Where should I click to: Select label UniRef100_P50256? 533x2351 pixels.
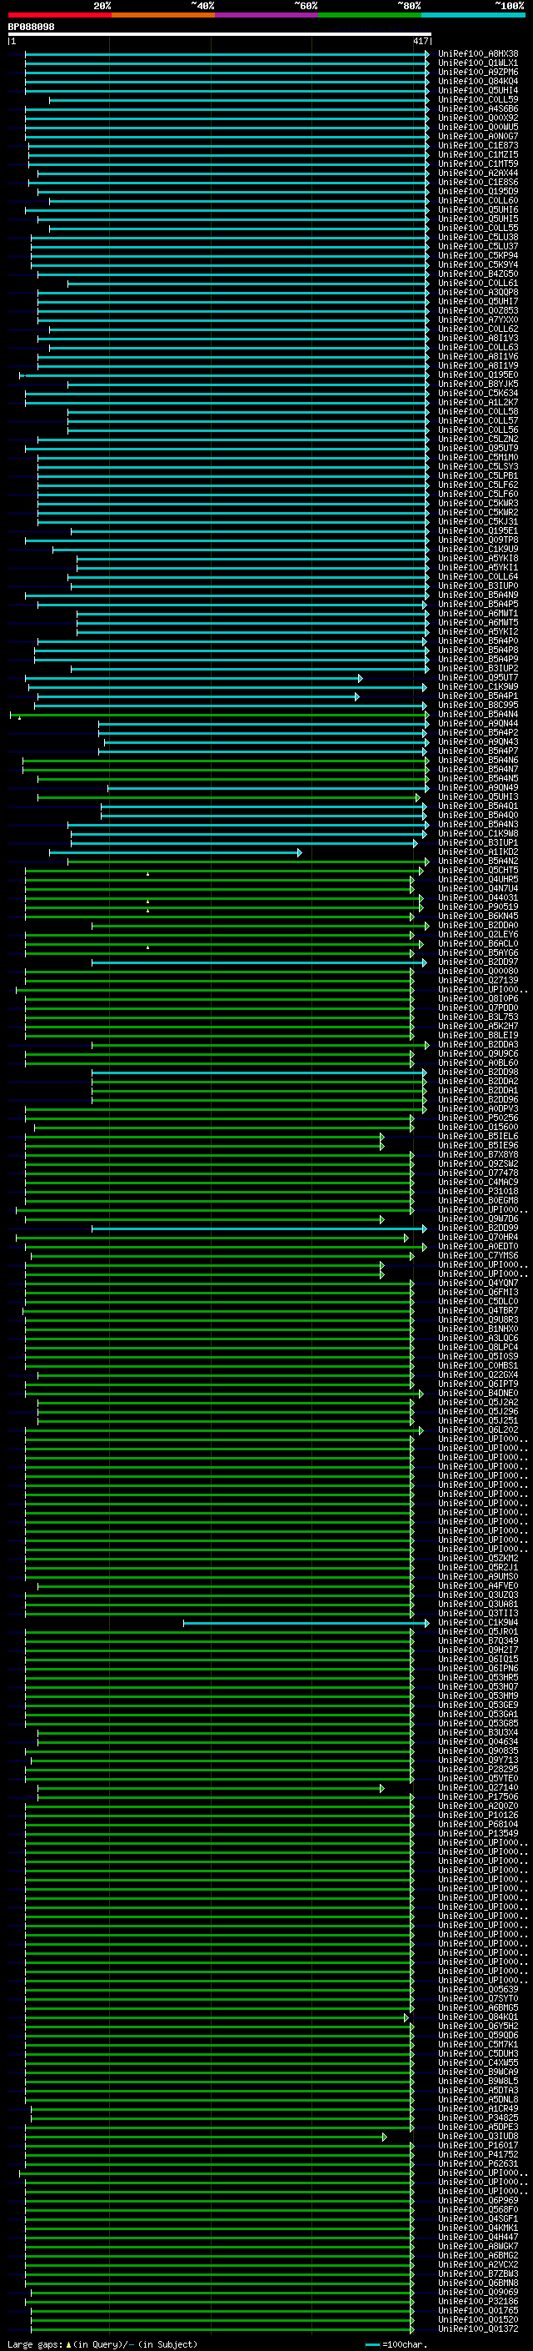pyautogui.click(x=478, y=1117)
